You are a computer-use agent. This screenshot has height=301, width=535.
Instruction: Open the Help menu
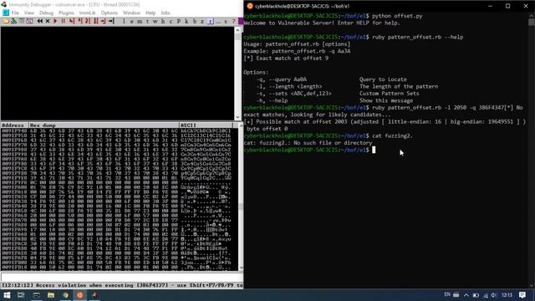150,13
